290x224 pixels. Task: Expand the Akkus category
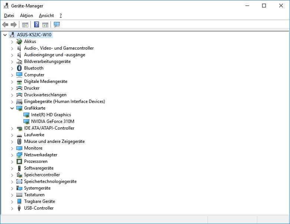(12, 42)
